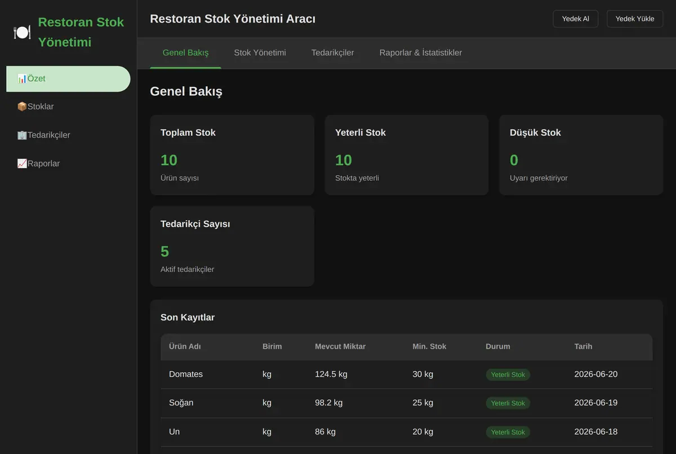Viewport: 676px width, 454px height.
Task: Click the Min. Stok column header
Action: pyautogui.click(x=429, y=346)
